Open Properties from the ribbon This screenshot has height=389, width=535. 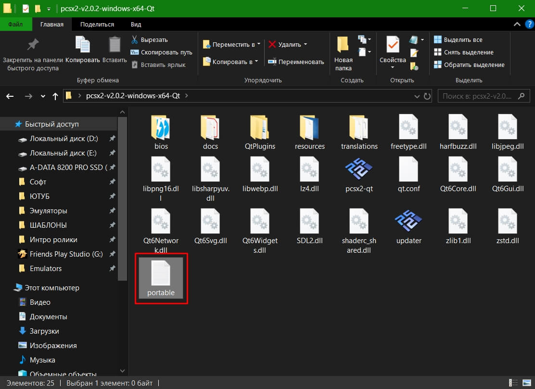tap(393, 46)
